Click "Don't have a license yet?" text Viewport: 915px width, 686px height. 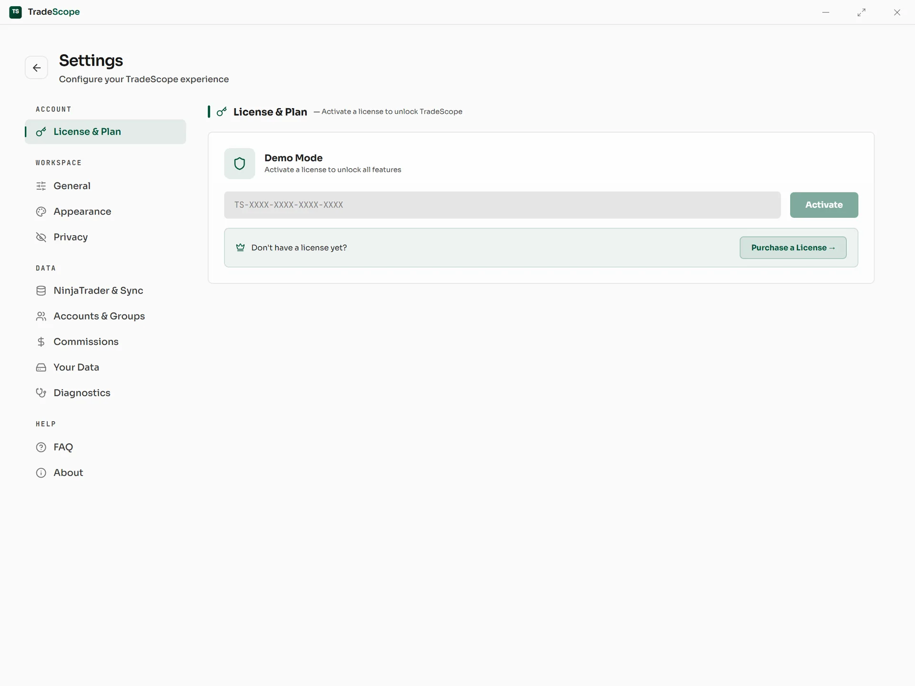299,248
